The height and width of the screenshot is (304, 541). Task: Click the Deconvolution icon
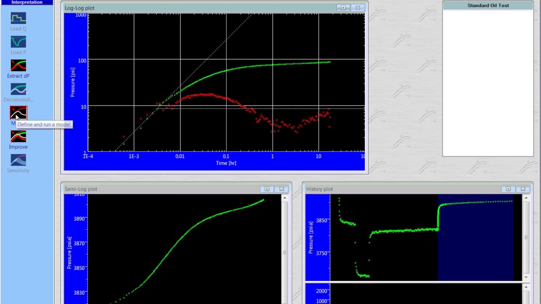[18, 89]
